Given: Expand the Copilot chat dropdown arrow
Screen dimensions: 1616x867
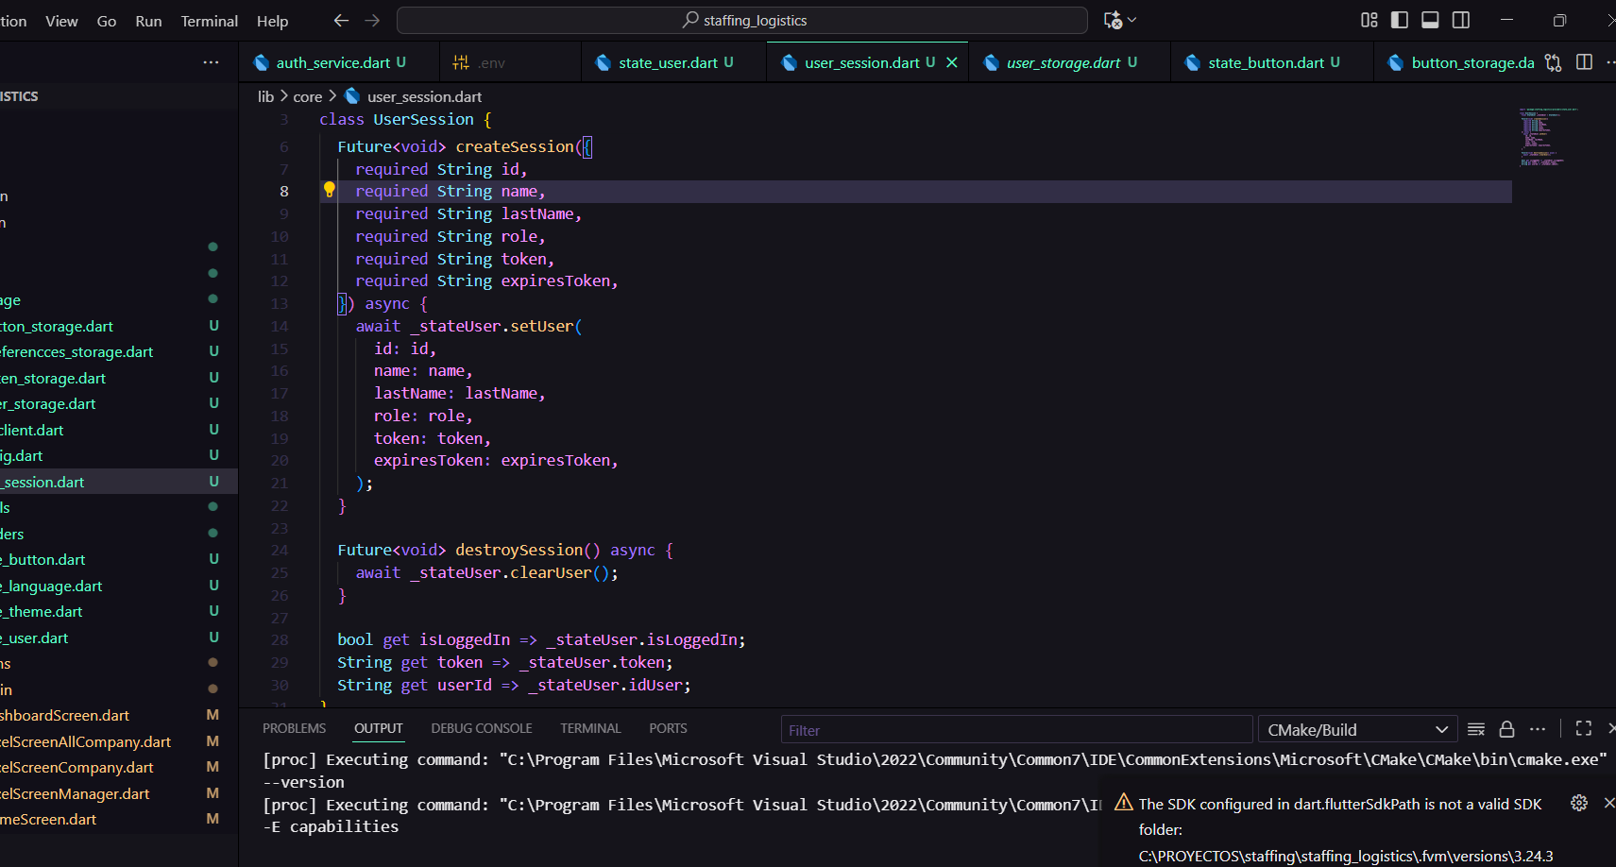Looking at the screenshot, I should point(1131,20).
